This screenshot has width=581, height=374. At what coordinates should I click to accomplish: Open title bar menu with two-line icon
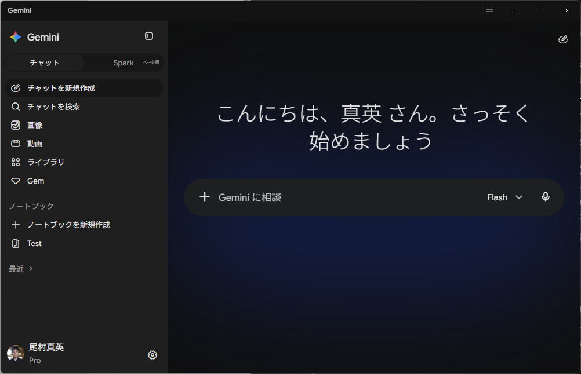pyautogui.click(x=490, y=10)
